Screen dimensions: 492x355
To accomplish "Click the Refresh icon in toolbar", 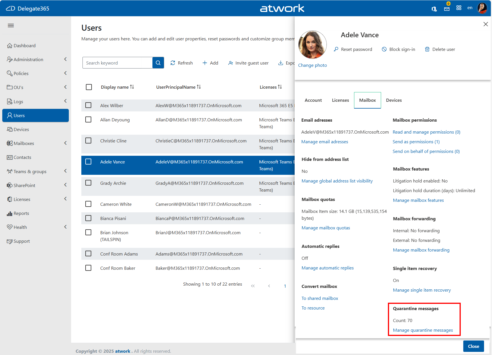I will pos(173,63).
